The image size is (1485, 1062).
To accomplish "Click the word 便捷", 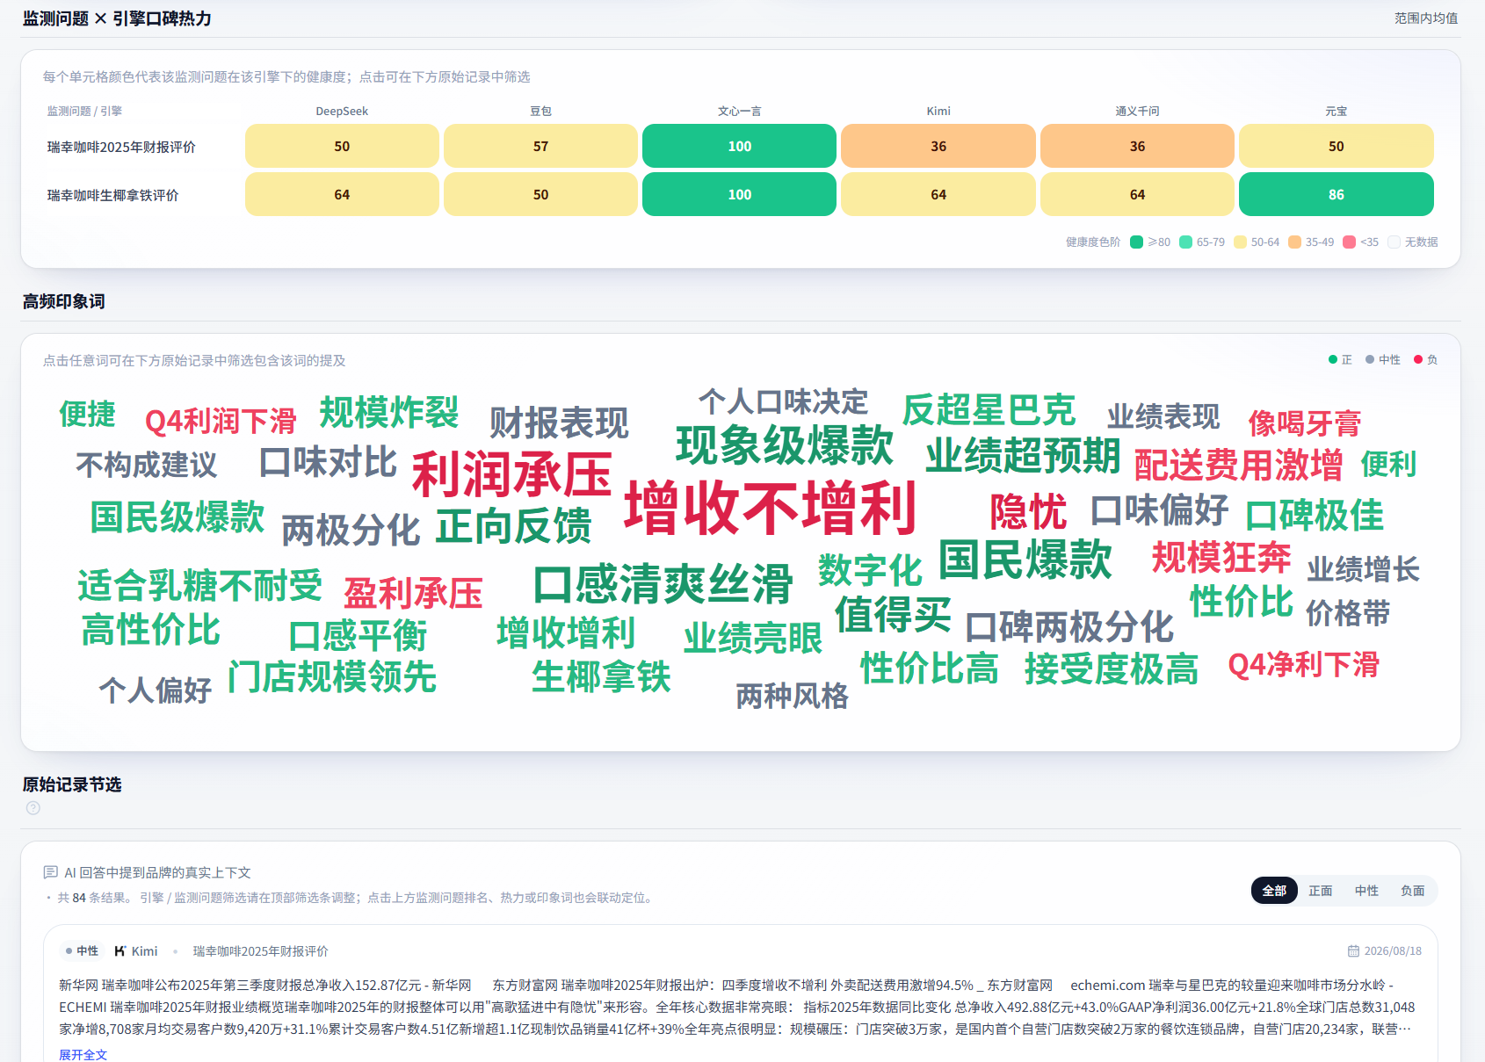I will tap(87, 414).
